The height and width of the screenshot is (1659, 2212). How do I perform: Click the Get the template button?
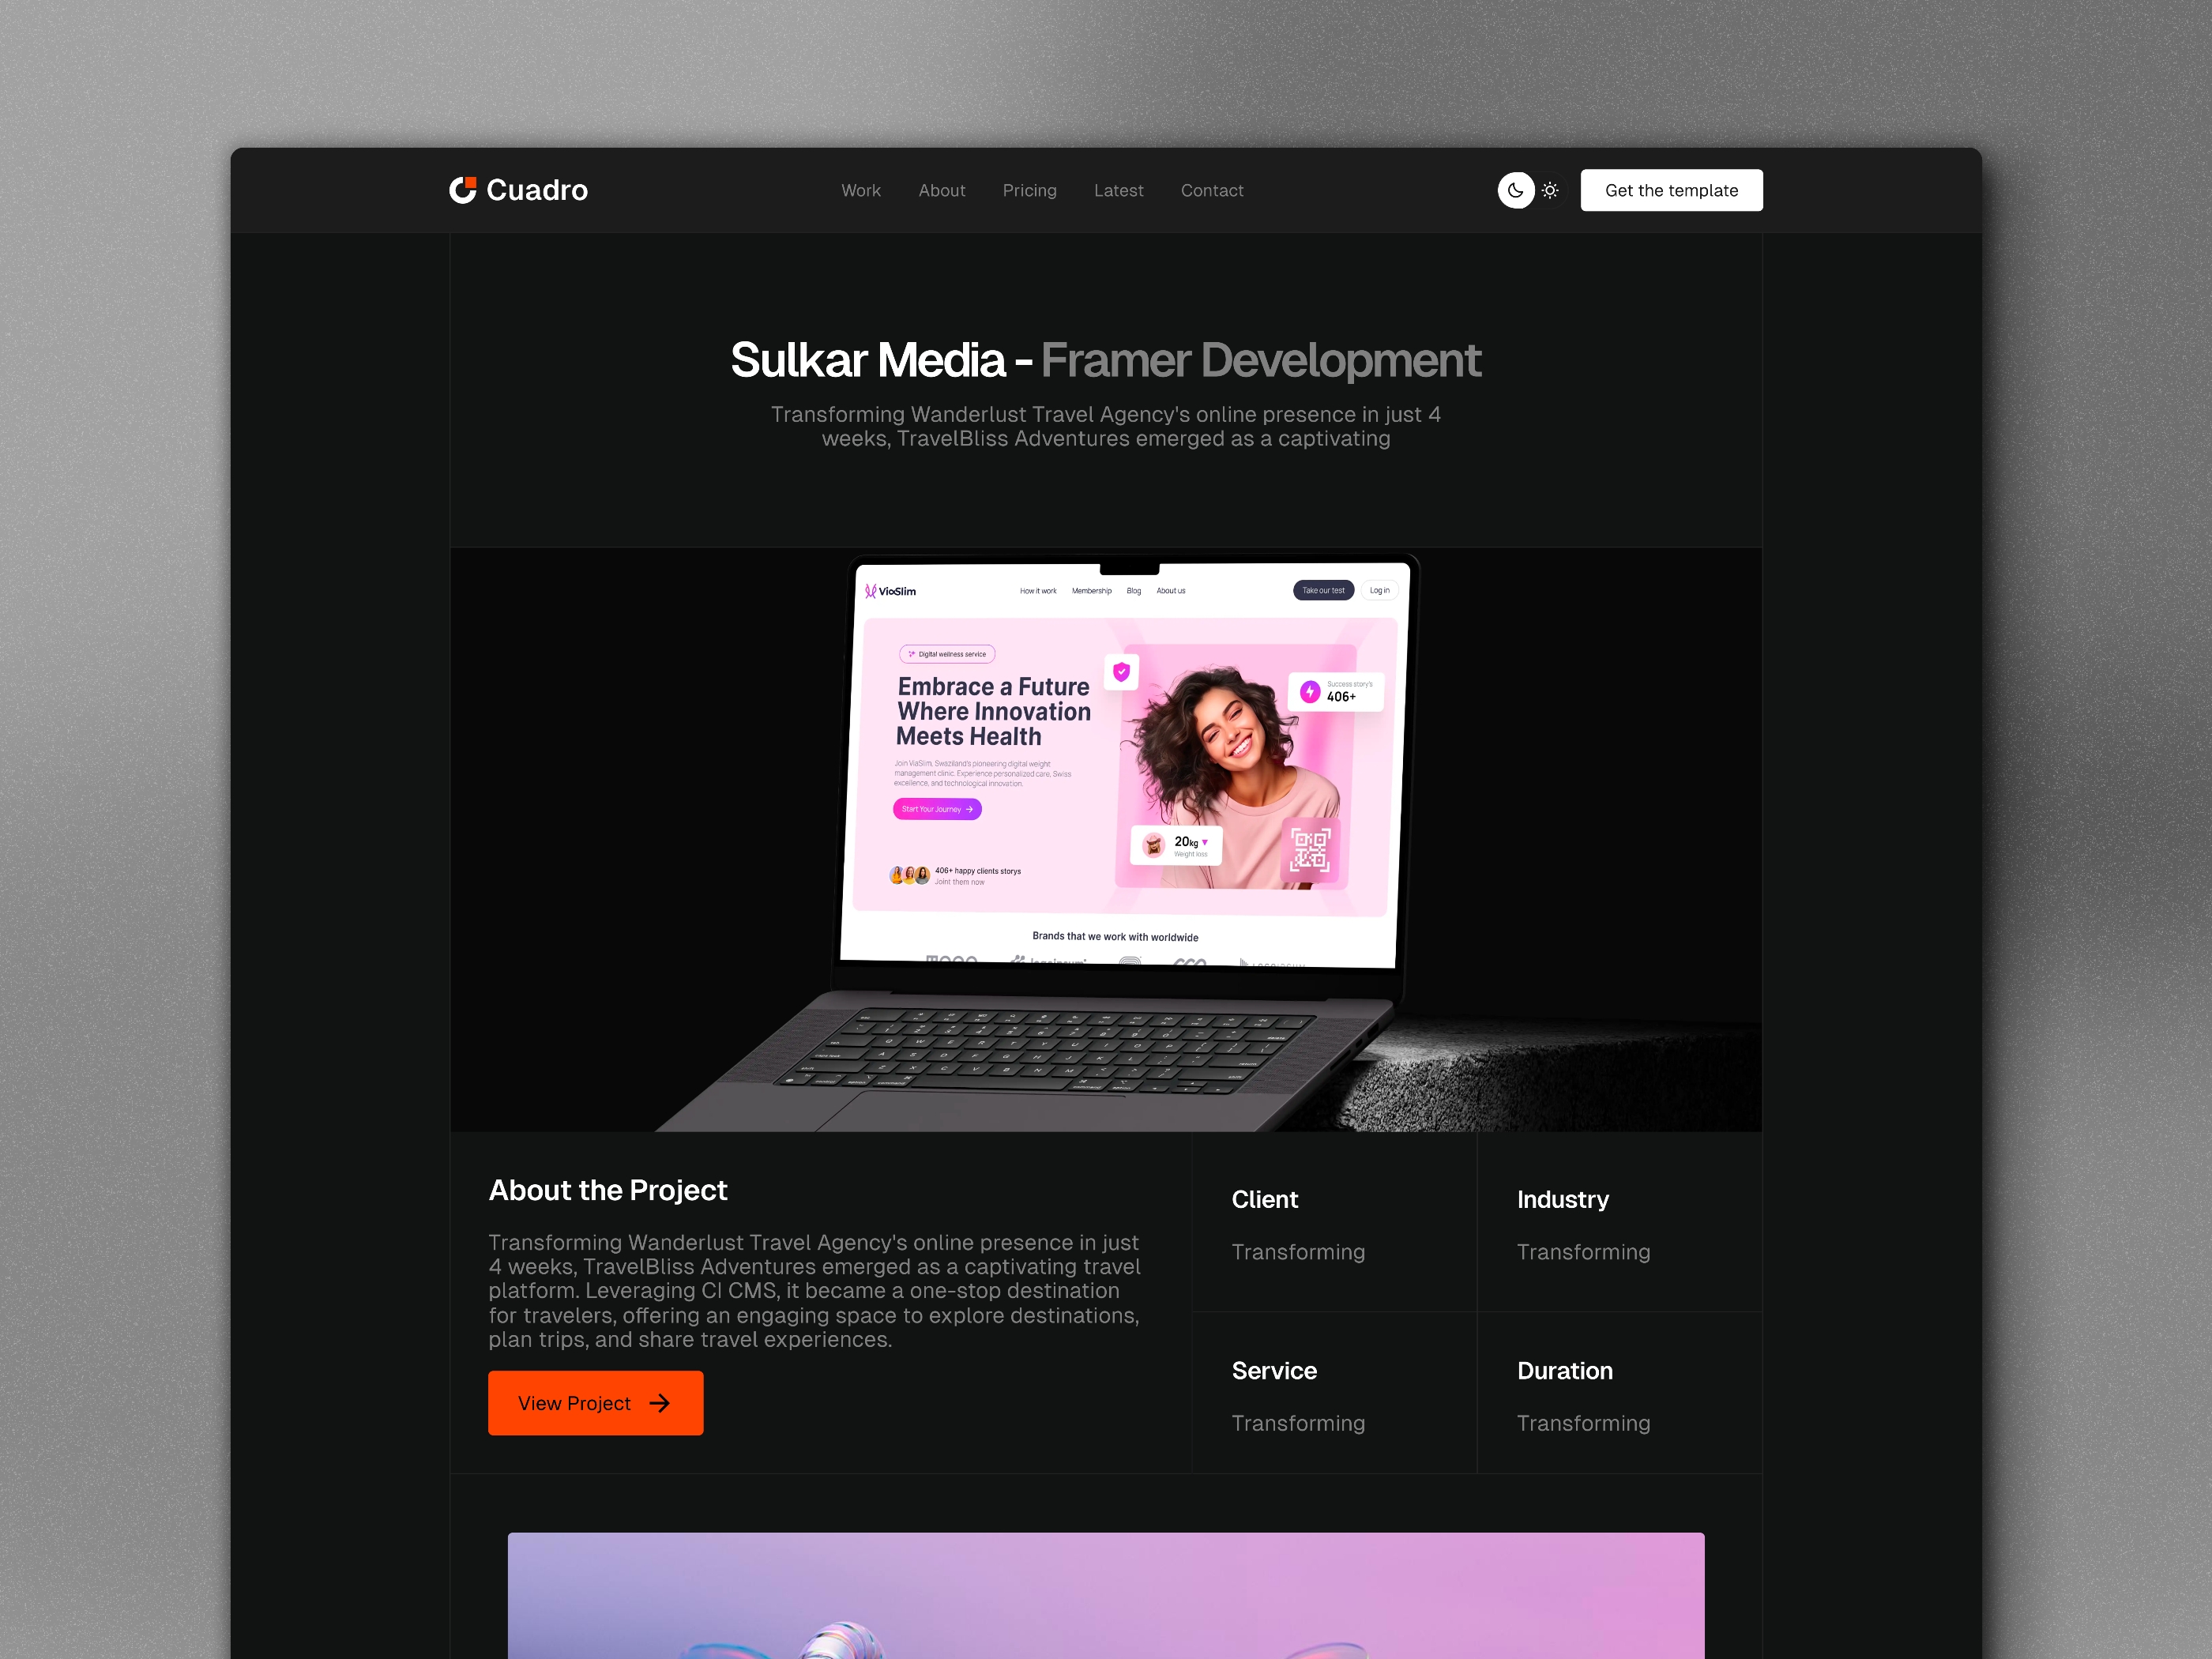click(1668, 190)
